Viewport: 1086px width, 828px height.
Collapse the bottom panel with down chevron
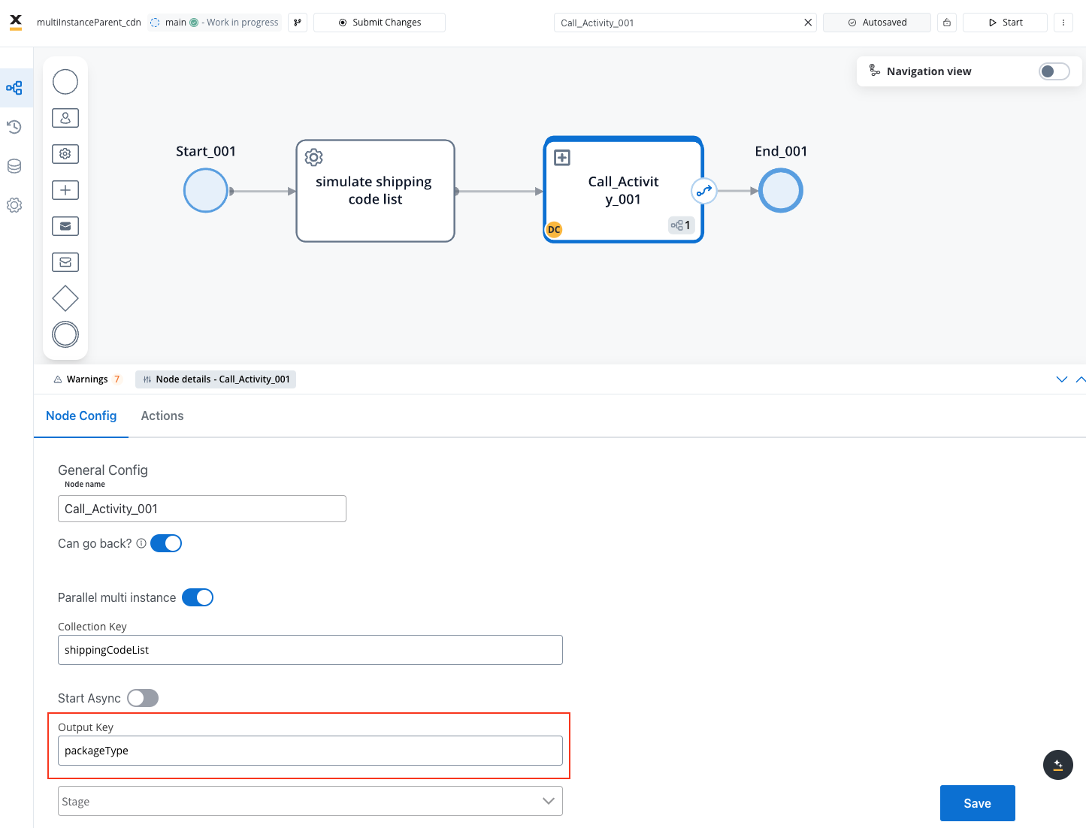pos(1062,379)
